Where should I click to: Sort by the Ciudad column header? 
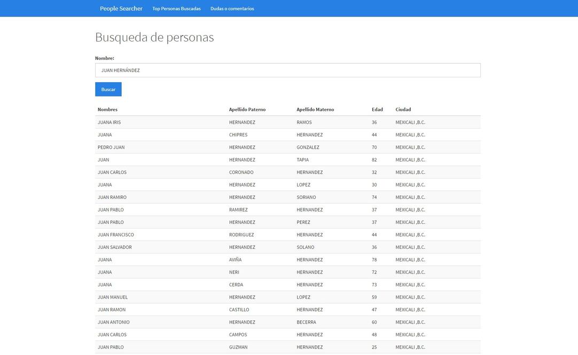[x=403, y=108]
